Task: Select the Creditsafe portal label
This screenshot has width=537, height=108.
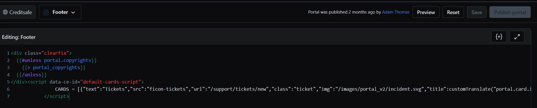Action: click(20, 12)
